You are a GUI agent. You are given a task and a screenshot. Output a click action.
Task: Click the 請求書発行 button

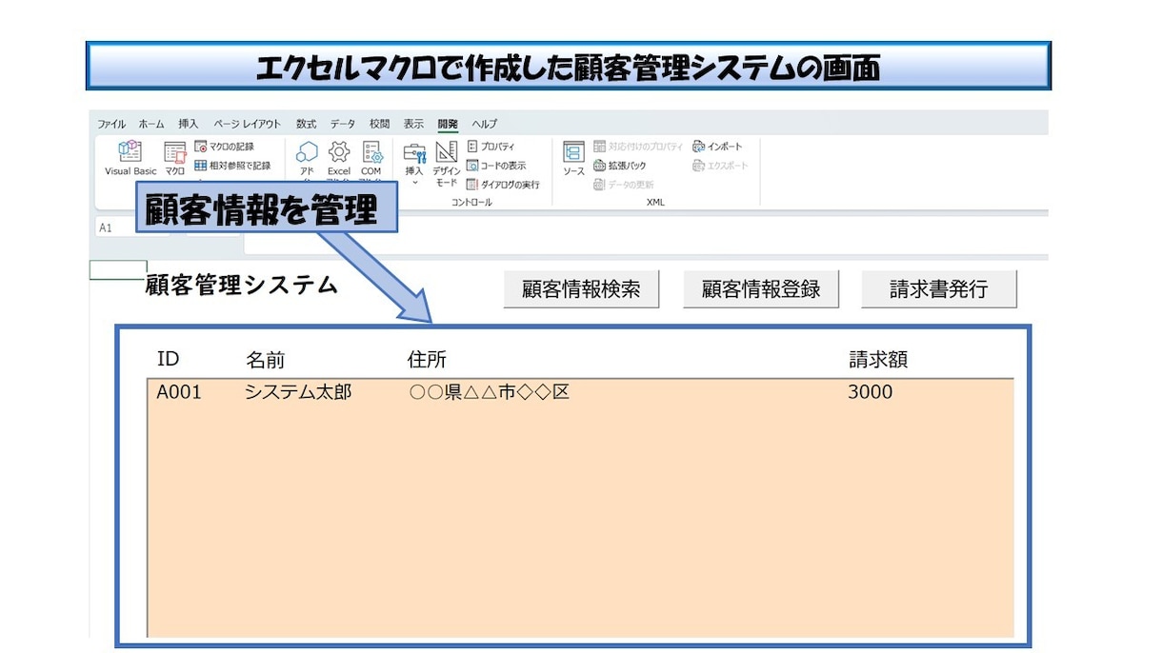[x=939, y=289]
